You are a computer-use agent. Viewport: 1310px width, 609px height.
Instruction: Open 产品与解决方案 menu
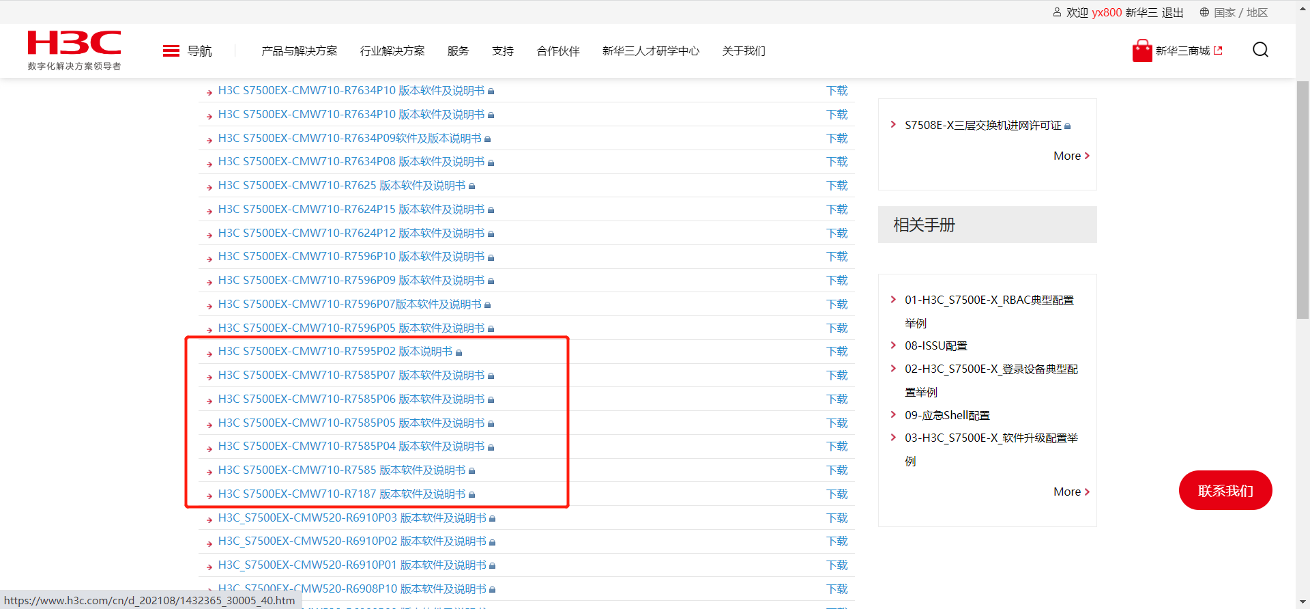coord(300,51)
